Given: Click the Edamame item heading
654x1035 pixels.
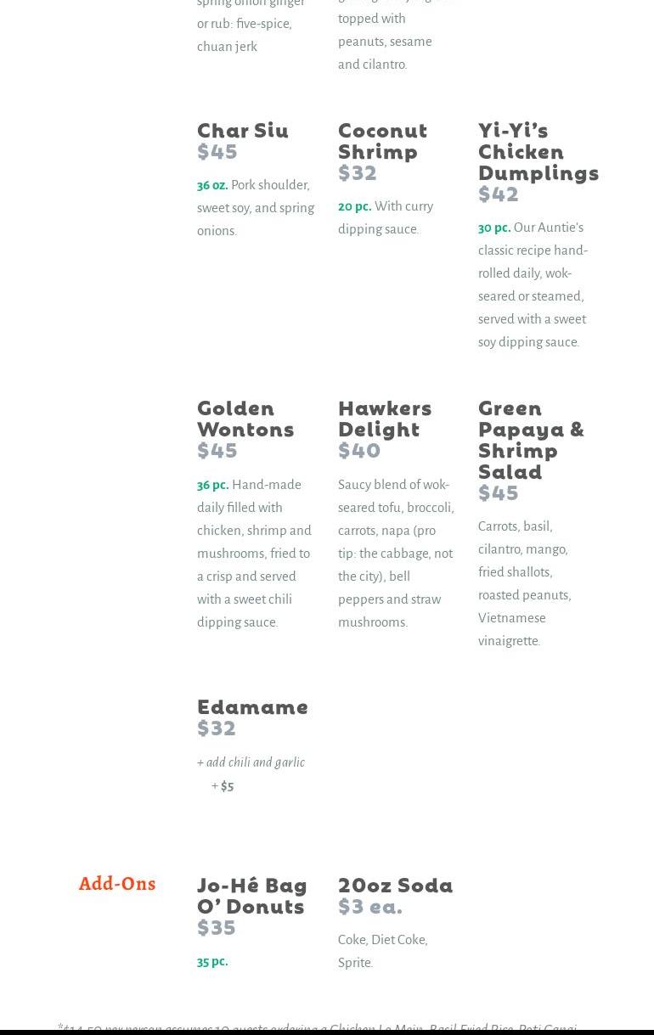Looking at the screenshot, I should (252, 706).
